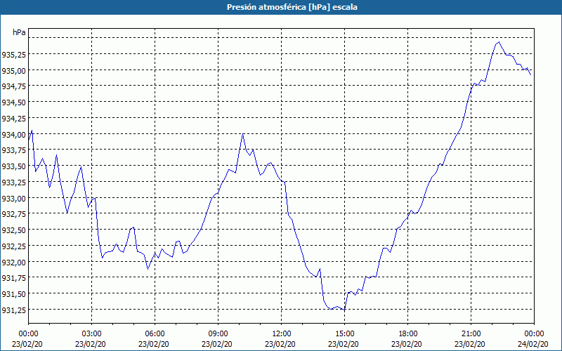Screen dimensions: 562x351
Task: Select the hPa unit label on the axis
Action: (19, 32)
